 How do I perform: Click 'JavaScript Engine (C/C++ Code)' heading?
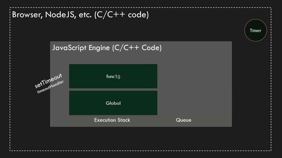pyautogui.click(x=107, y=48)
